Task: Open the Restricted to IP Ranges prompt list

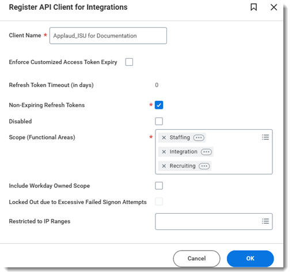Action: point(266,221)
